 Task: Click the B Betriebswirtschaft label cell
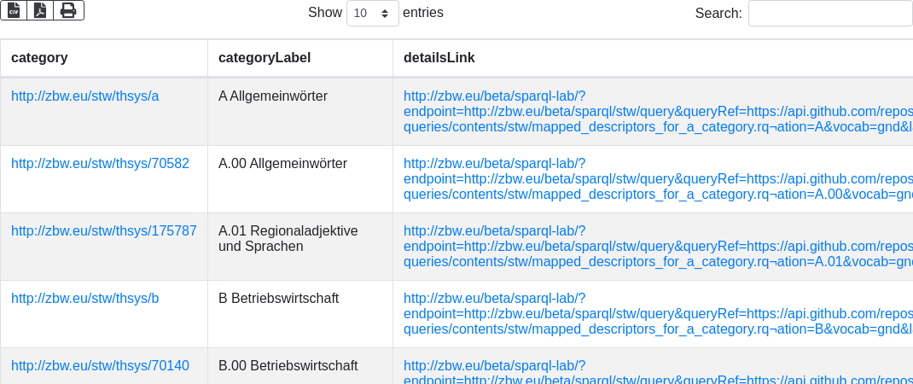[278, 298]
